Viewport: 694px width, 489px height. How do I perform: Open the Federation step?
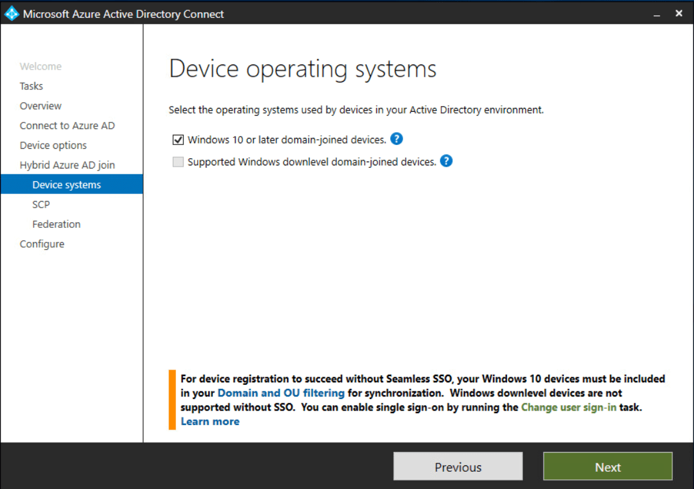tap(56, 223)
